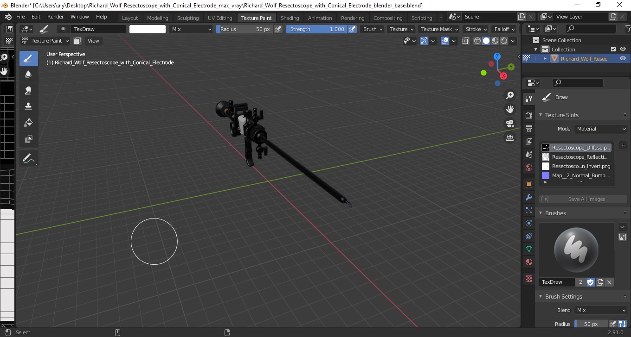This screenshot has width=631, height=337.
Task: Toggle radius pen pressure in header
Action: click(278, 29)
